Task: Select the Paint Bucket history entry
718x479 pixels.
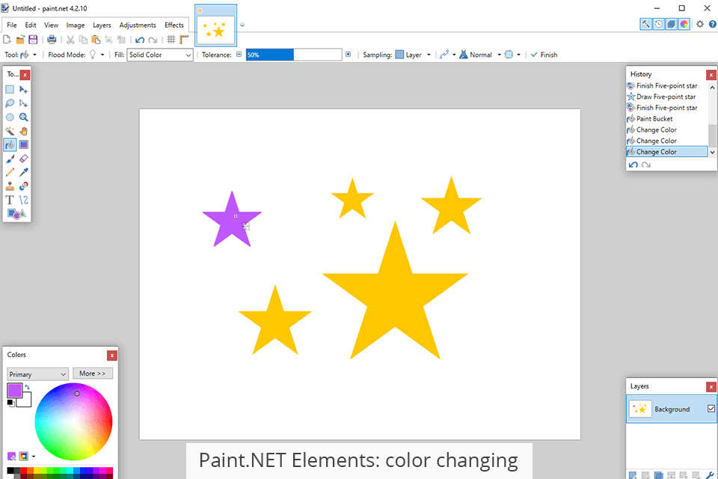Action: point(666,119)
